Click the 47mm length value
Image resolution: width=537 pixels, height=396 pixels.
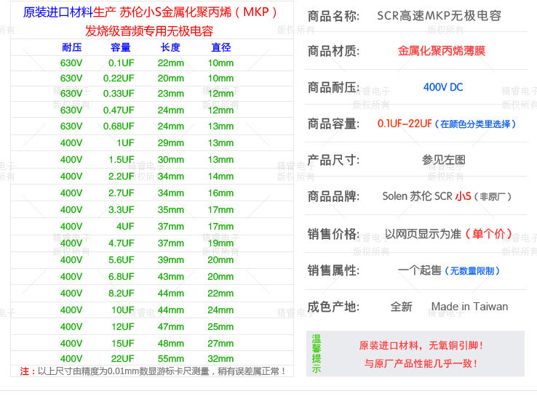(x=170, y=327)
